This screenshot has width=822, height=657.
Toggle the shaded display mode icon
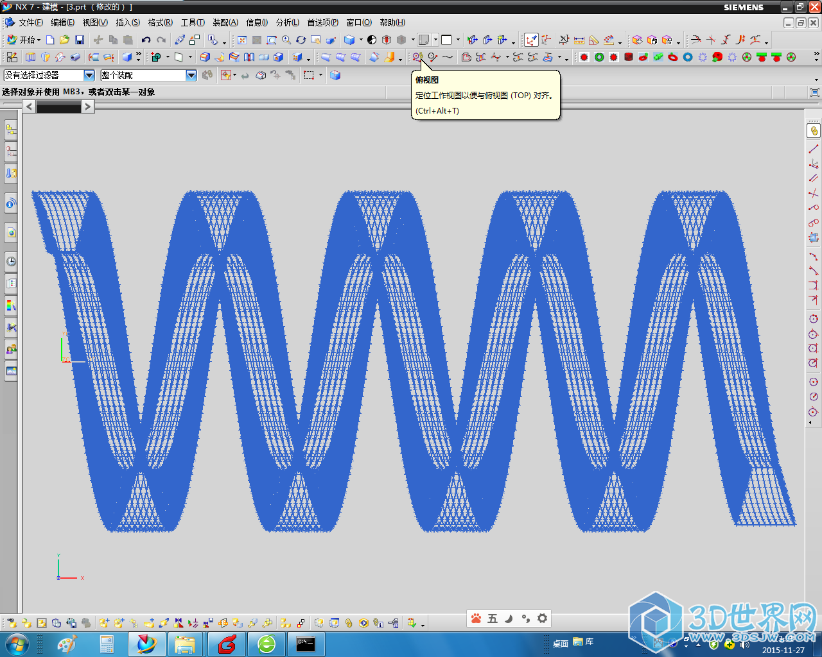[349, 40]
